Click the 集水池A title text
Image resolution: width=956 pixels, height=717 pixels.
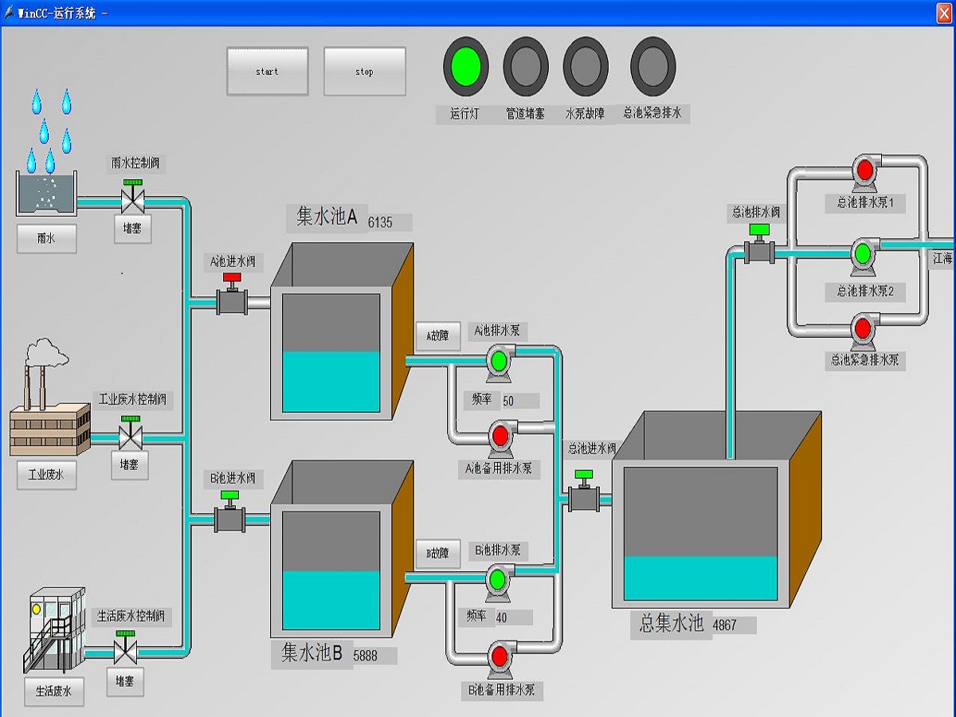(328, 217)
